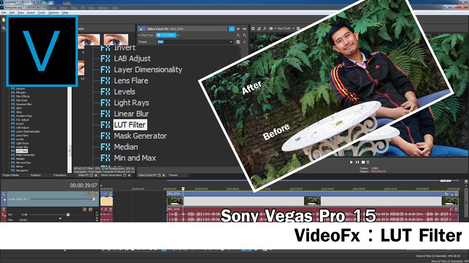Select the middle view icon in Video Event FX header
Viewport: 469px width, 263px height.
coord(238,28)
